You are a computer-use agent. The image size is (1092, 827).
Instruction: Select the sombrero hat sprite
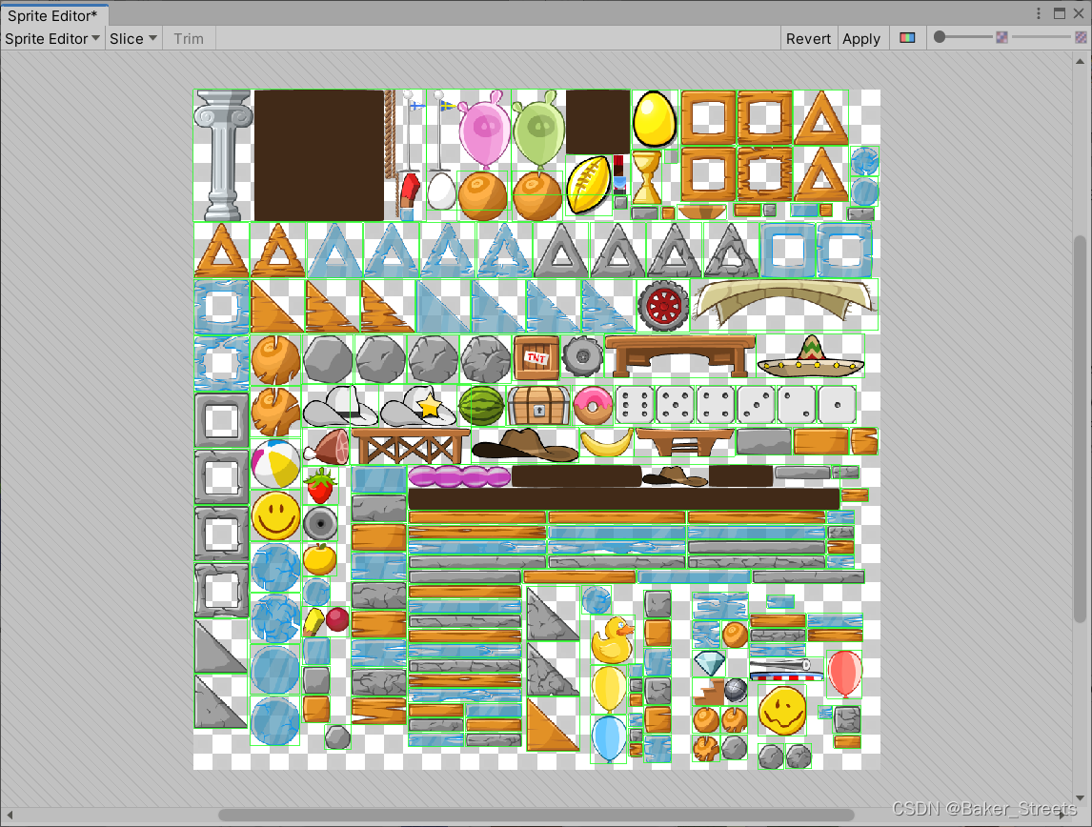810,355
